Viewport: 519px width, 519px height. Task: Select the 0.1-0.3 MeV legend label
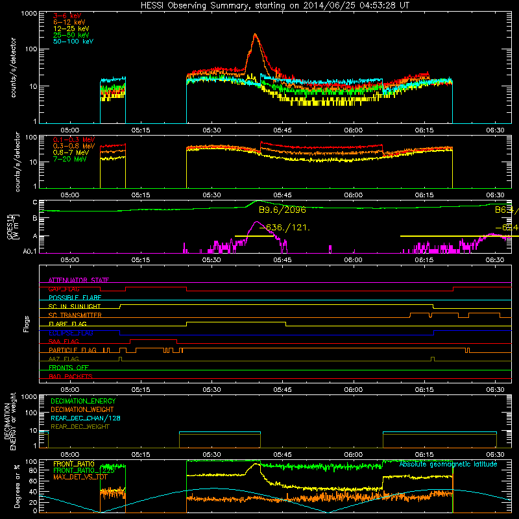pyautogui.click(x=74, y=139)
